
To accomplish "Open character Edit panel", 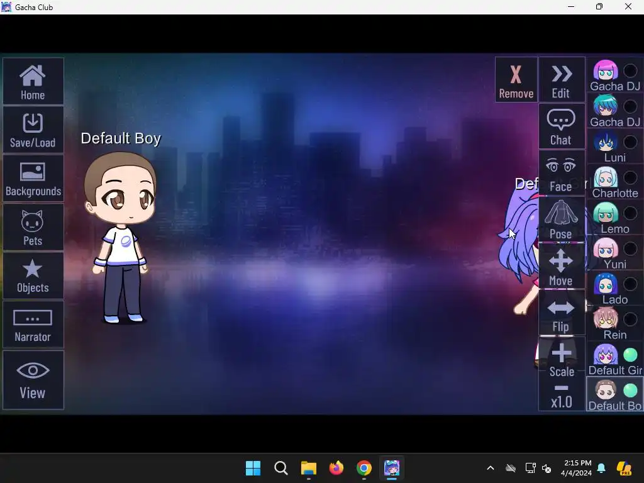I will coord(562,80).
